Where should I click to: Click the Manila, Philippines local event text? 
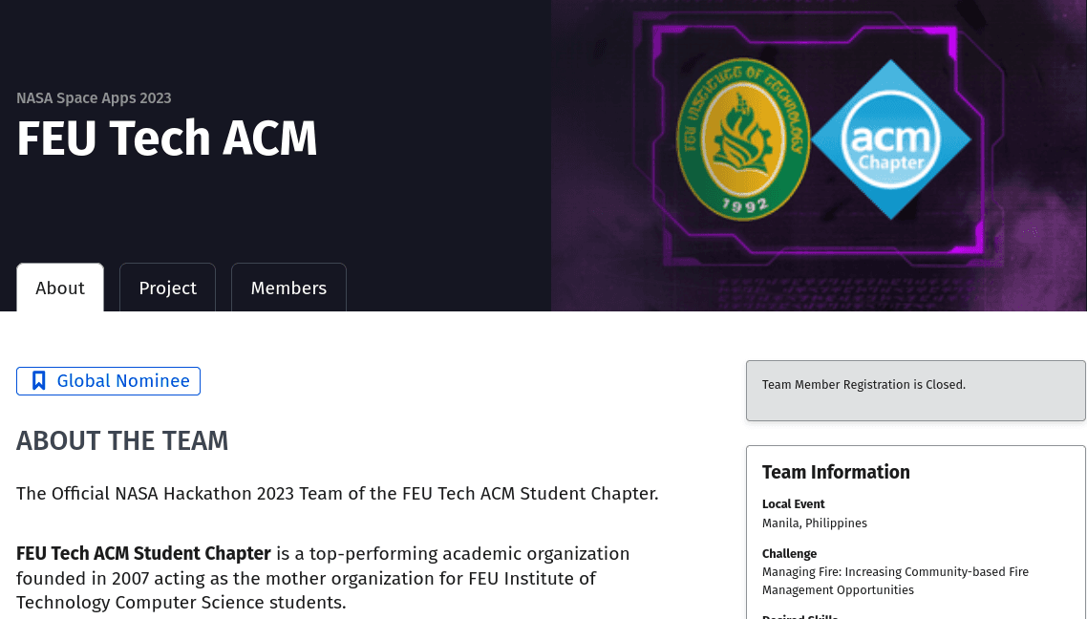[x=815, y=523]
